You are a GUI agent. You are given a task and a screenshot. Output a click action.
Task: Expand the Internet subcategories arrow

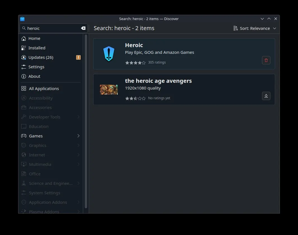click(78, 155)
